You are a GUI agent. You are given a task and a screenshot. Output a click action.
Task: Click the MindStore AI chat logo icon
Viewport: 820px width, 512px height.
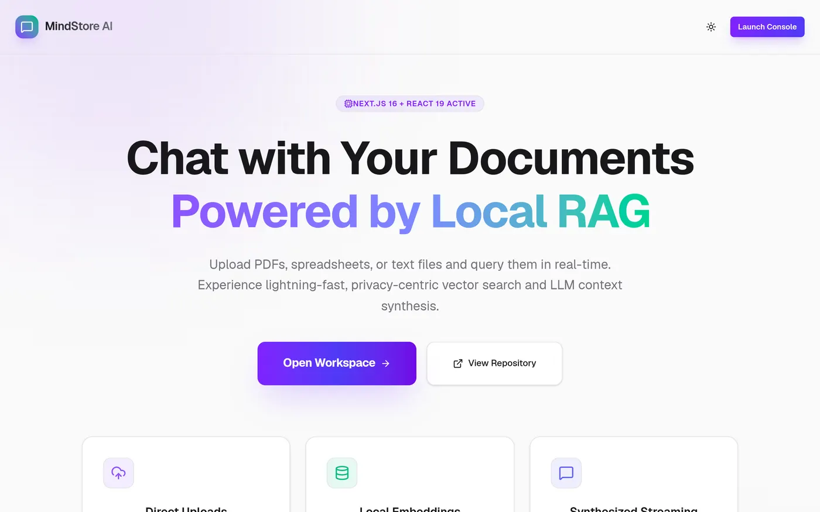[27, 27]
